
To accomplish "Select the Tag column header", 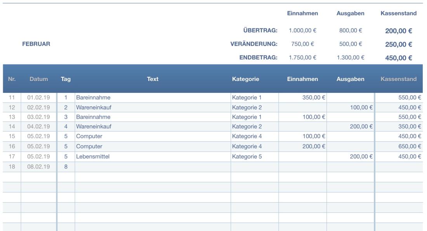I will [66, 79].
